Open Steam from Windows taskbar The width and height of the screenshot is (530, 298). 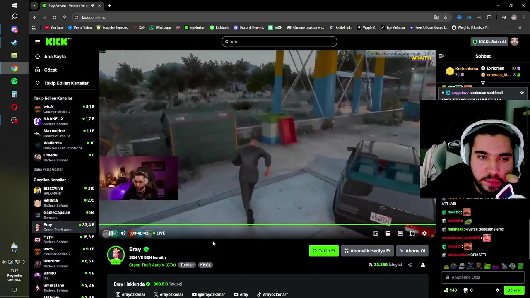14,43
